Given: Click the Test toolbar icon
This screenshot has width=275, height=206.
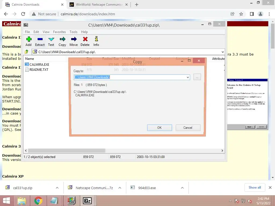Looking at the screenshot, I should pos(51,41).
